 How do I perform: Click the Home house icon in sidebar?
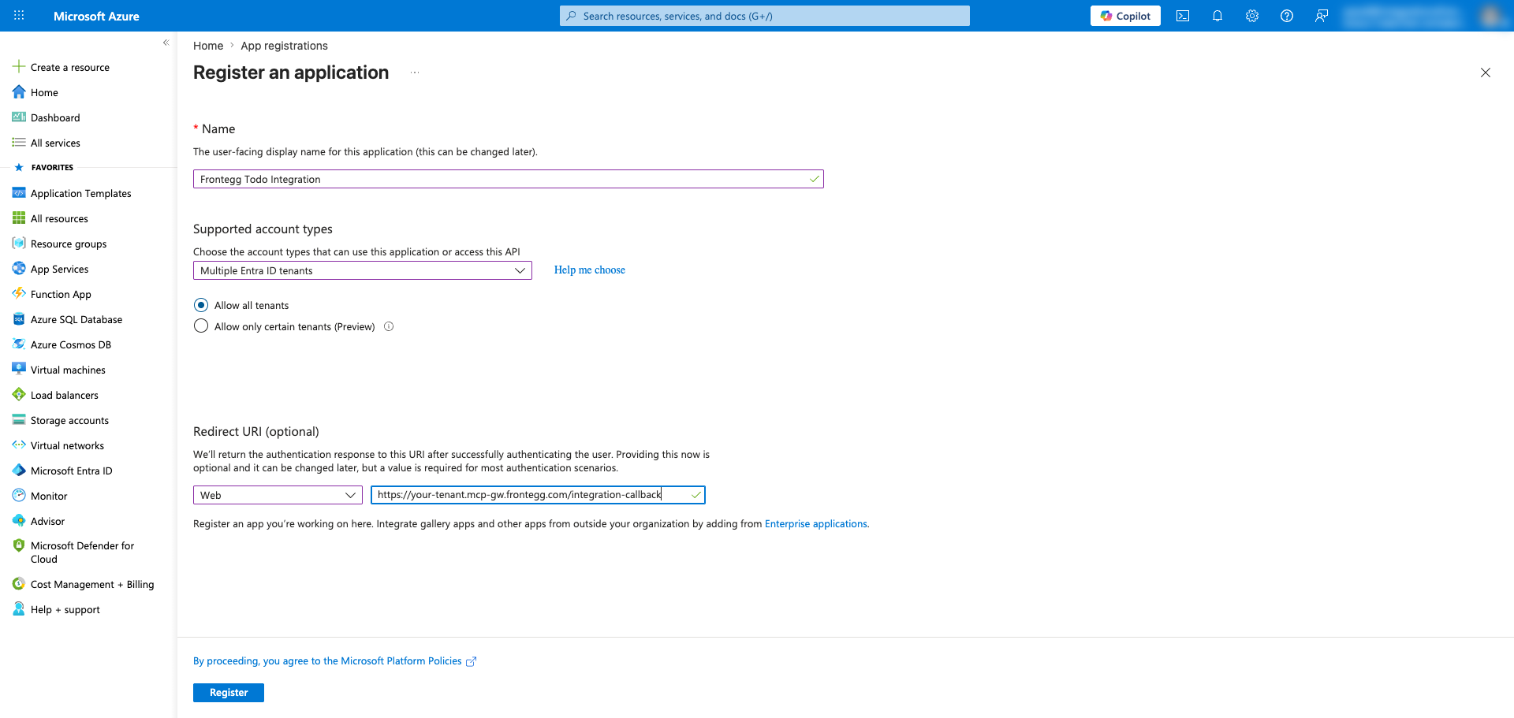coord(19,92)
